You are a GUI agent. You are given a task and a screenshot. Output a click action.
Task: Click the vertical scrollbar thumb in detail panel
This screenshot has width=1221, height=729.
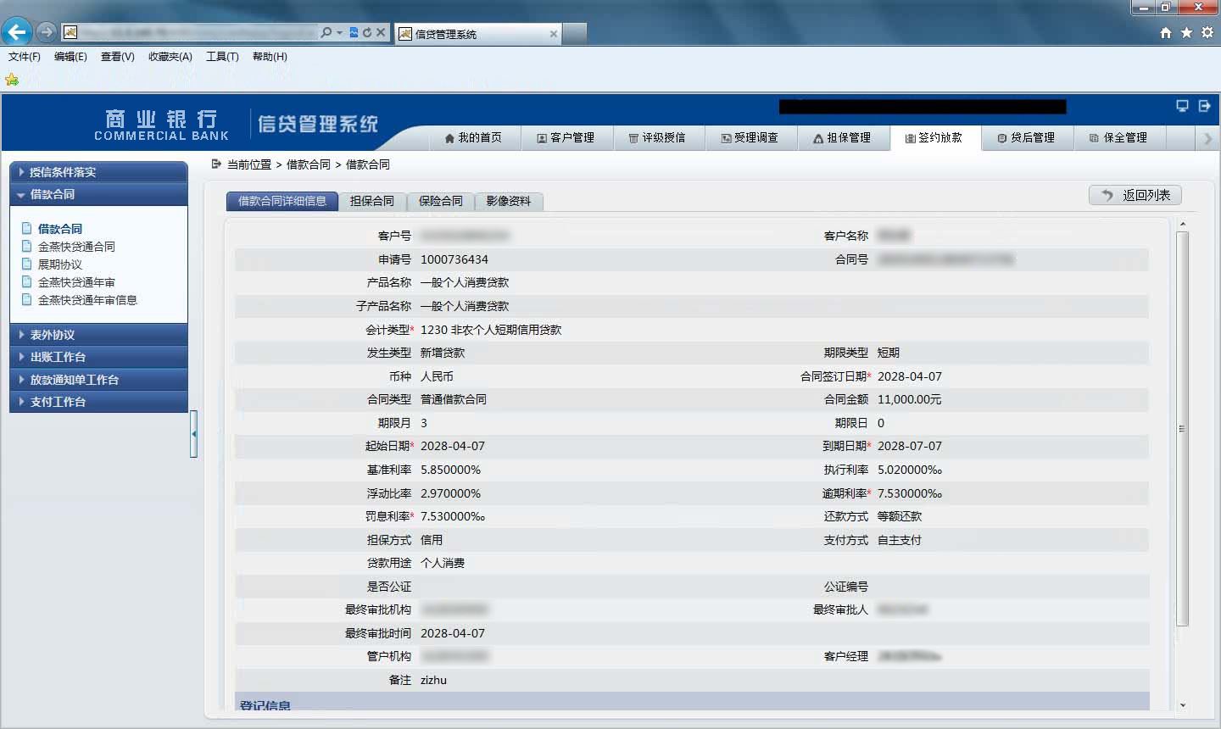(1182, 429)
